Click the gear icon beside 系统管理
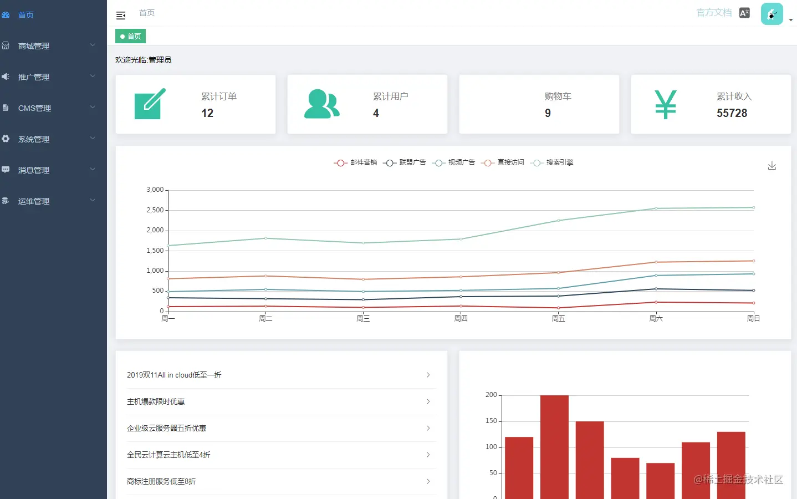This screenshot has height=499, width=797. pos(6,139)
